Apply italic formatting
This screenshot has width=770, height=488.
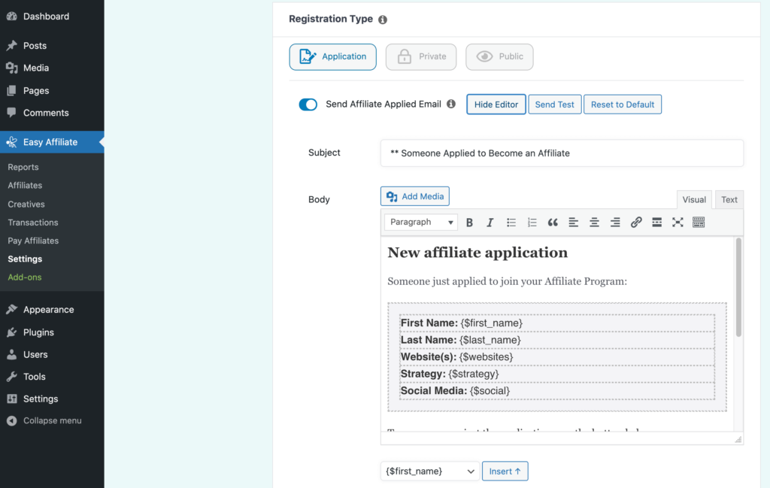[x=490, y=222]
